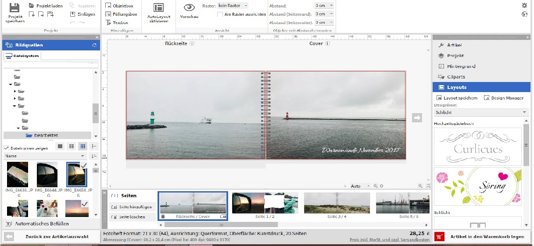
Task: Select thumbnail IMG_E6658.JPG
Action: click(76, 175)
